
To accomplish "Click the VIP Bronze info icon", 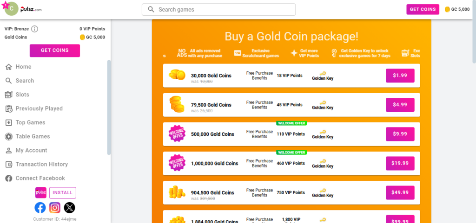I will 34,29.
